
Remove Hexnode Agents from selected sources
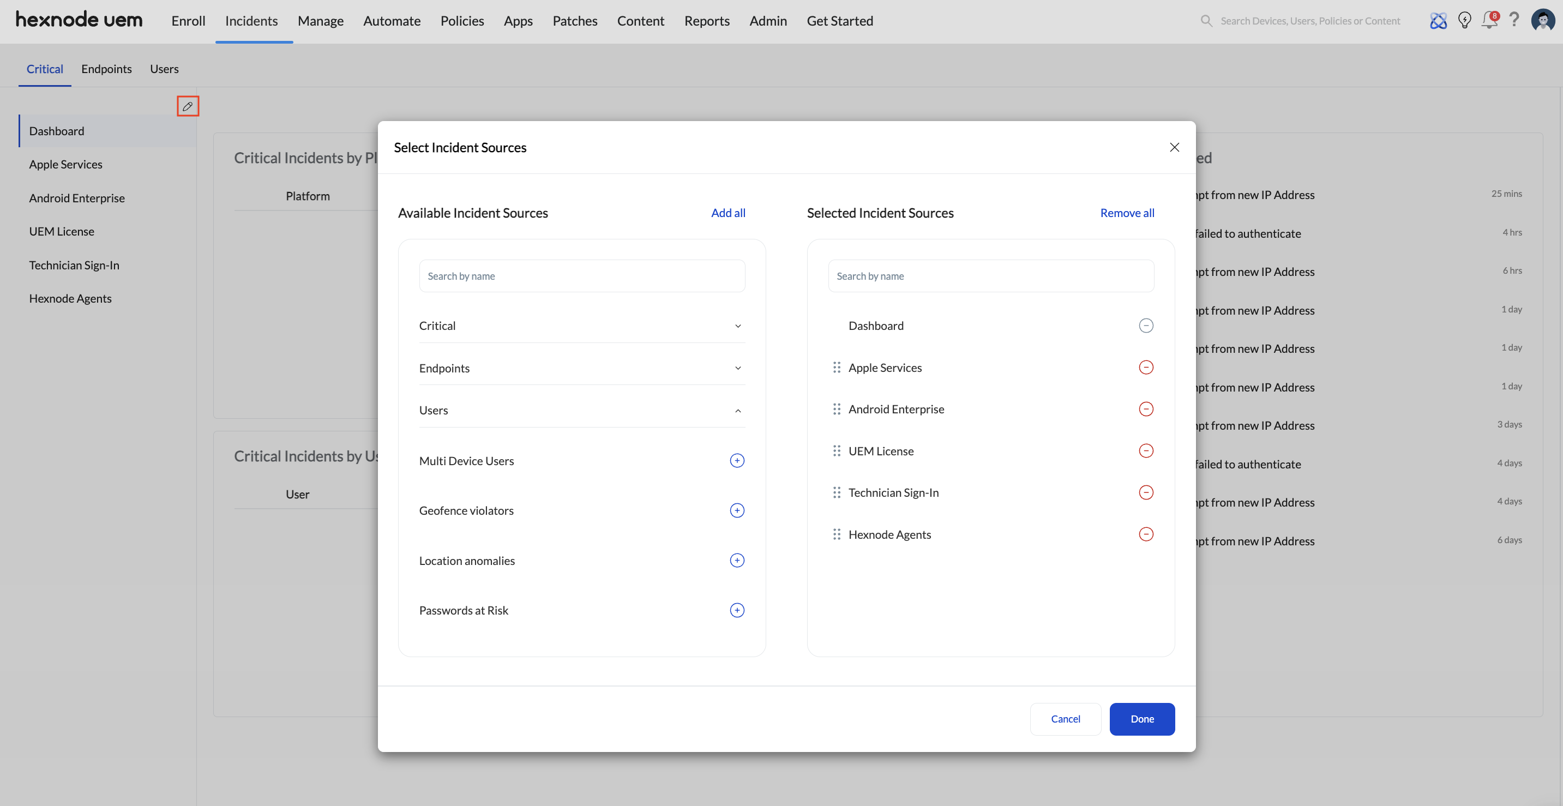tap(1146, 534)
